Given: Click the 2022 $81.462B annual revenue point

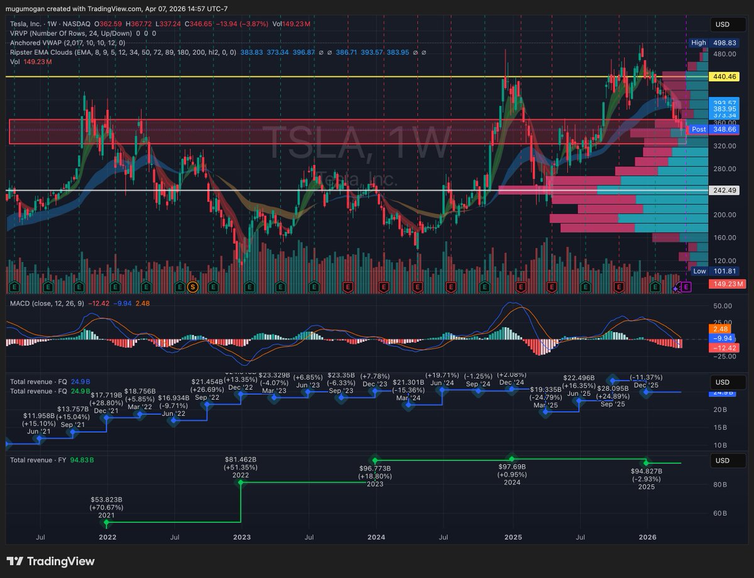Looking at the screenshot, I should coord(241,483).
